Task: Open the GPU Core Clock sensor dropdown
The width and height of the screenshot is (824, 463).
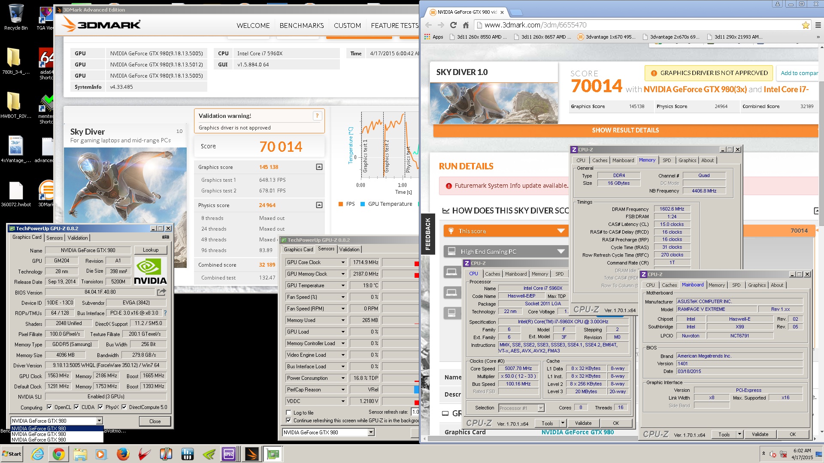Action: (343, 262)
